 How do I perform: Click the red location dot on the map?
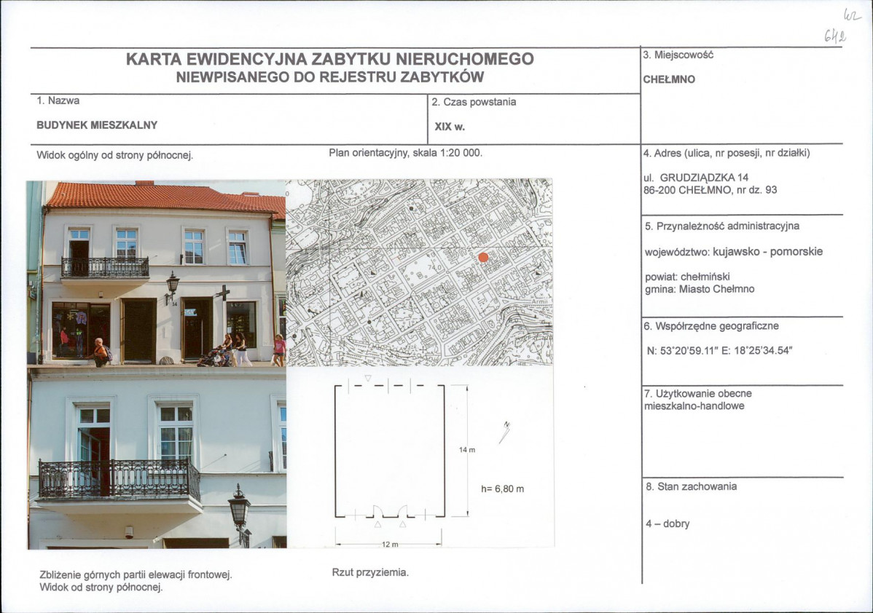tap(483, 258)
